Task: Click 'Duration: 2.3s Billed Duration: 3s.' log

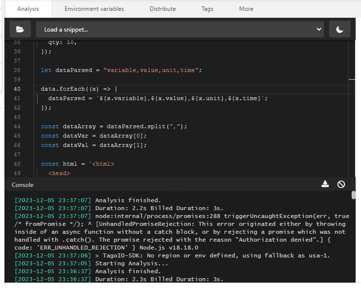Action: click(159, 279)
